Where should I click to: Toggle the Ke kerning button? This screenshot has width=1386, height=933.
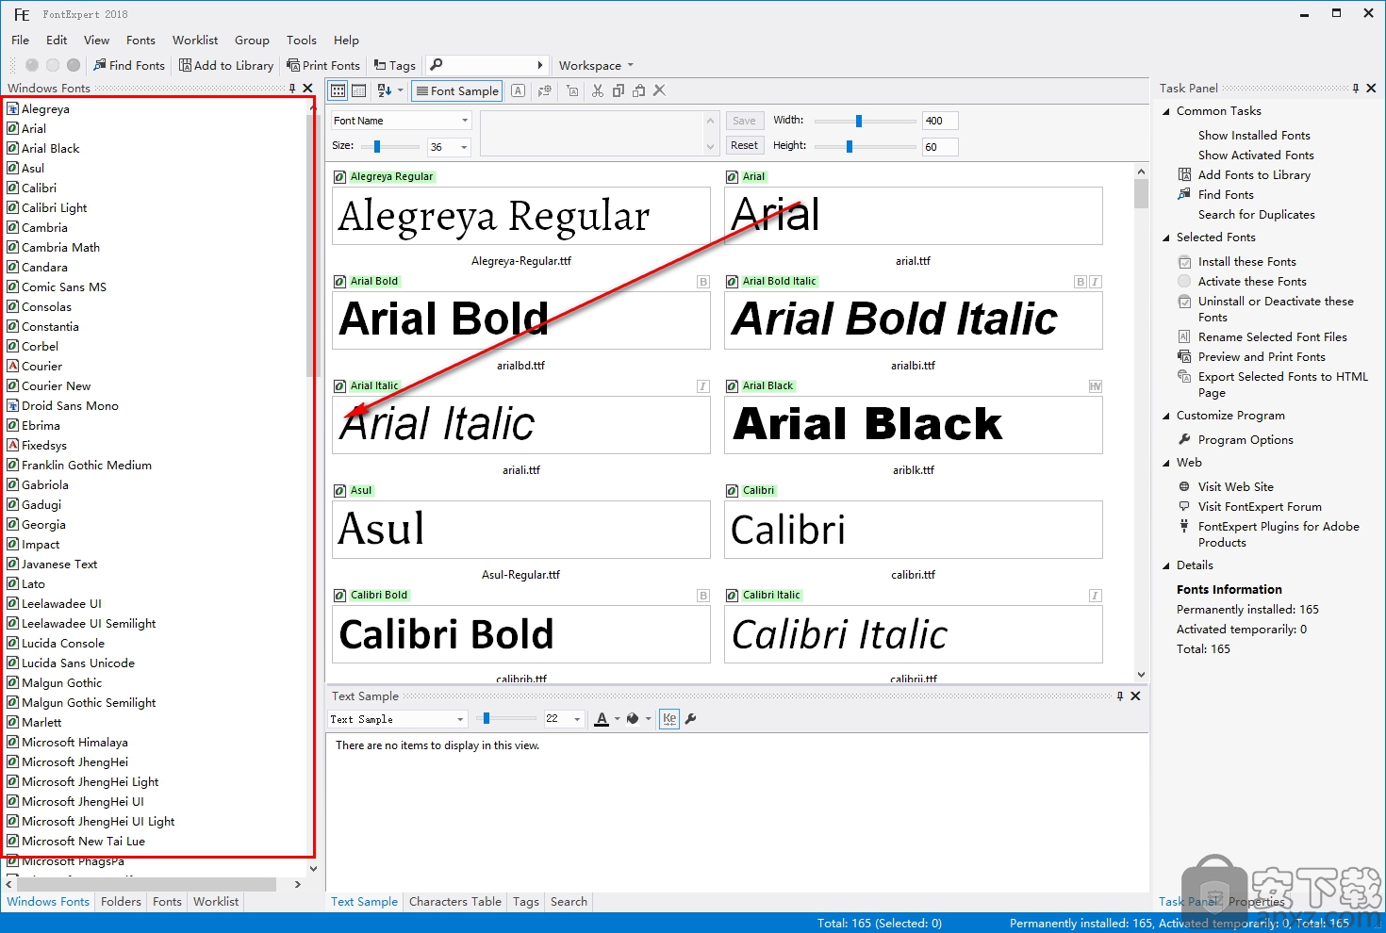click(669, 719)
